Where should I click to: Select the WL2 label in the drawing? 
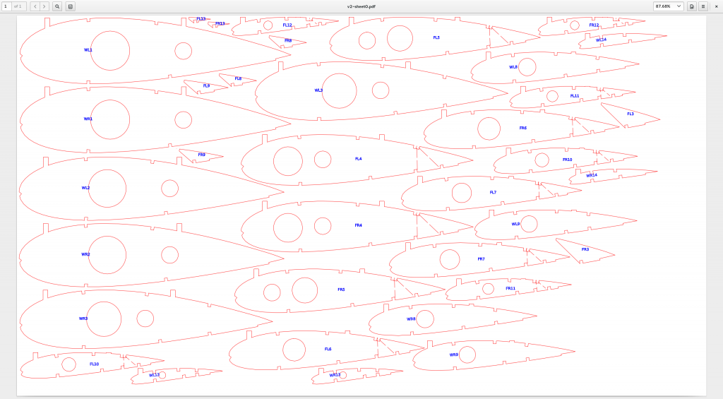pos(85,188)
